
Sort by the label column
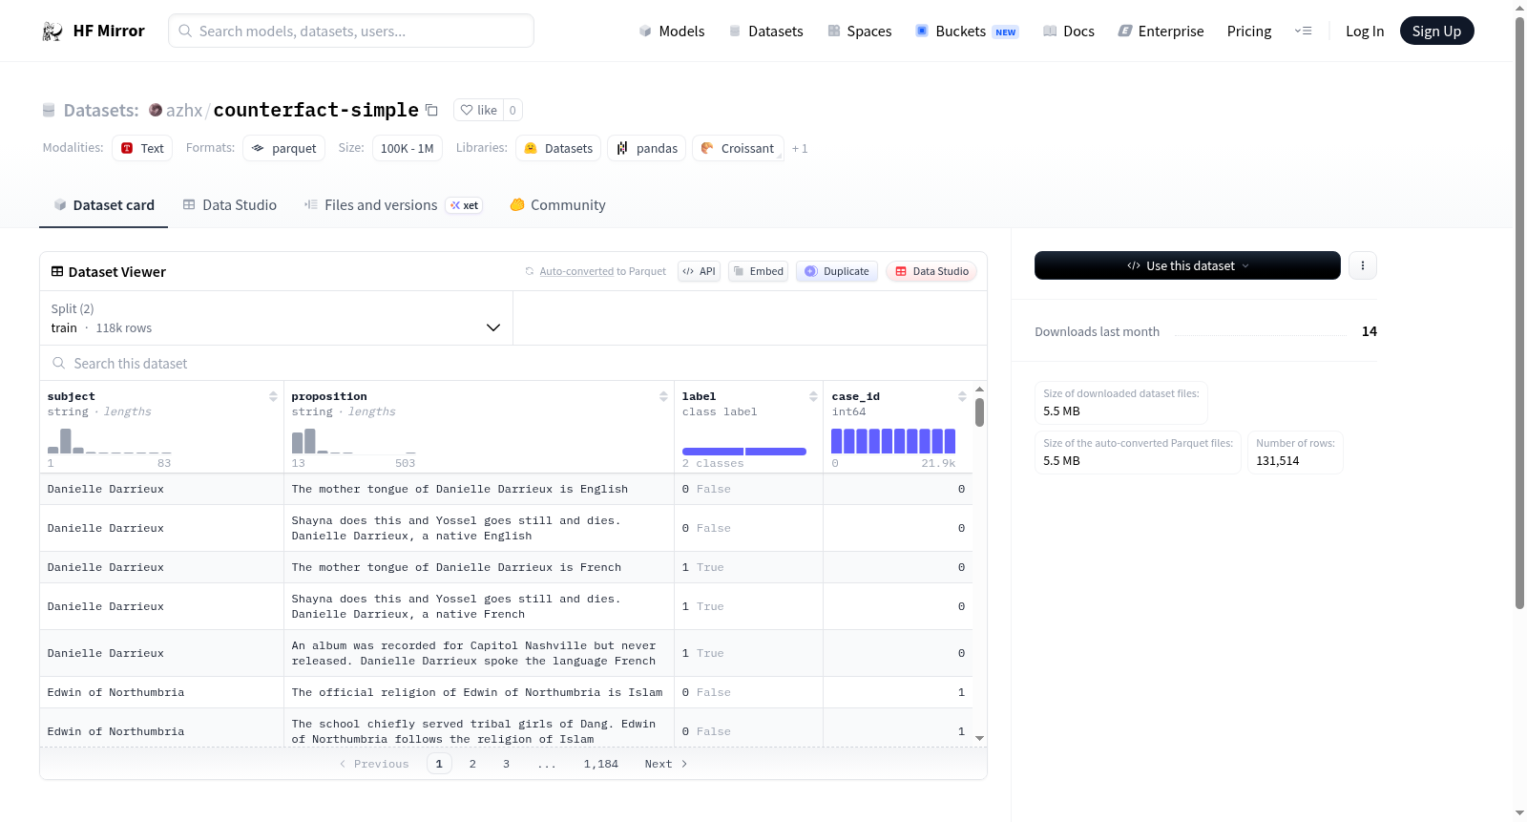[x=813, y=396]
